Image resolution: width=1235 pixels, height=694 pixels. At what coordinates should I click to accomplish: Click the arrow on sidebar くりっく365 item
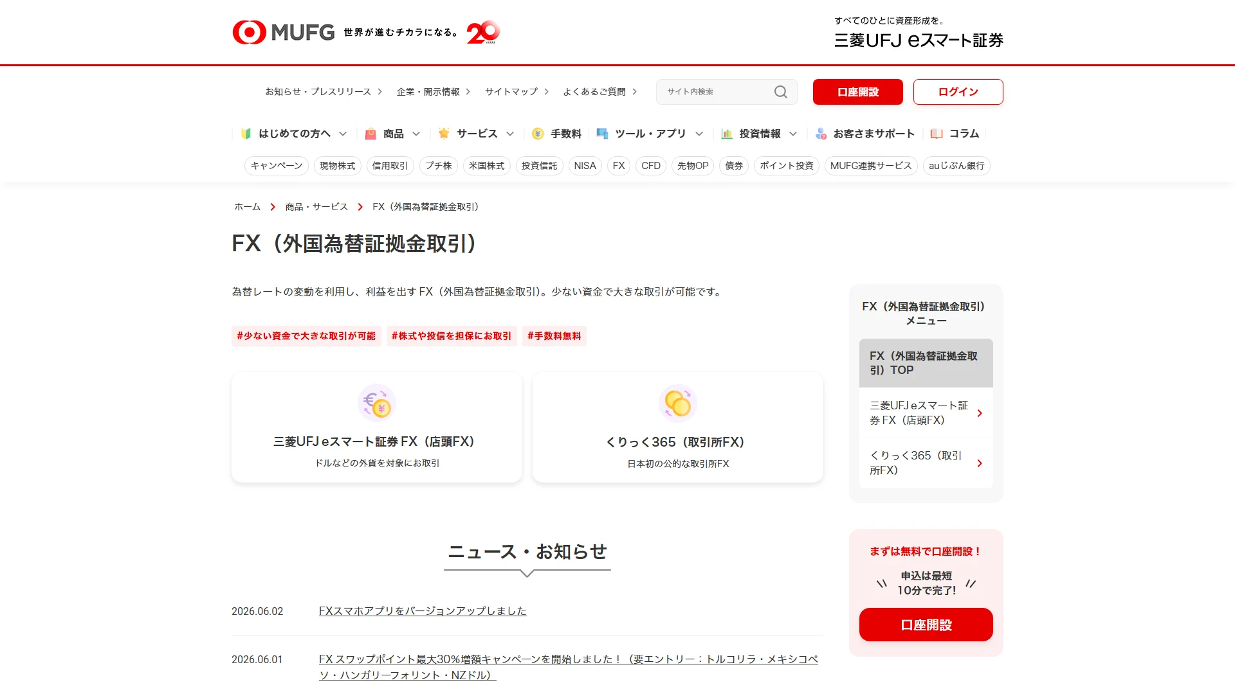(980, 463)
